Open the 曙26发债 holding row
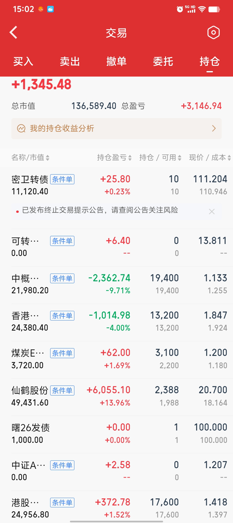This screenshot has height=523, width=233. click(x=116, y=434)
